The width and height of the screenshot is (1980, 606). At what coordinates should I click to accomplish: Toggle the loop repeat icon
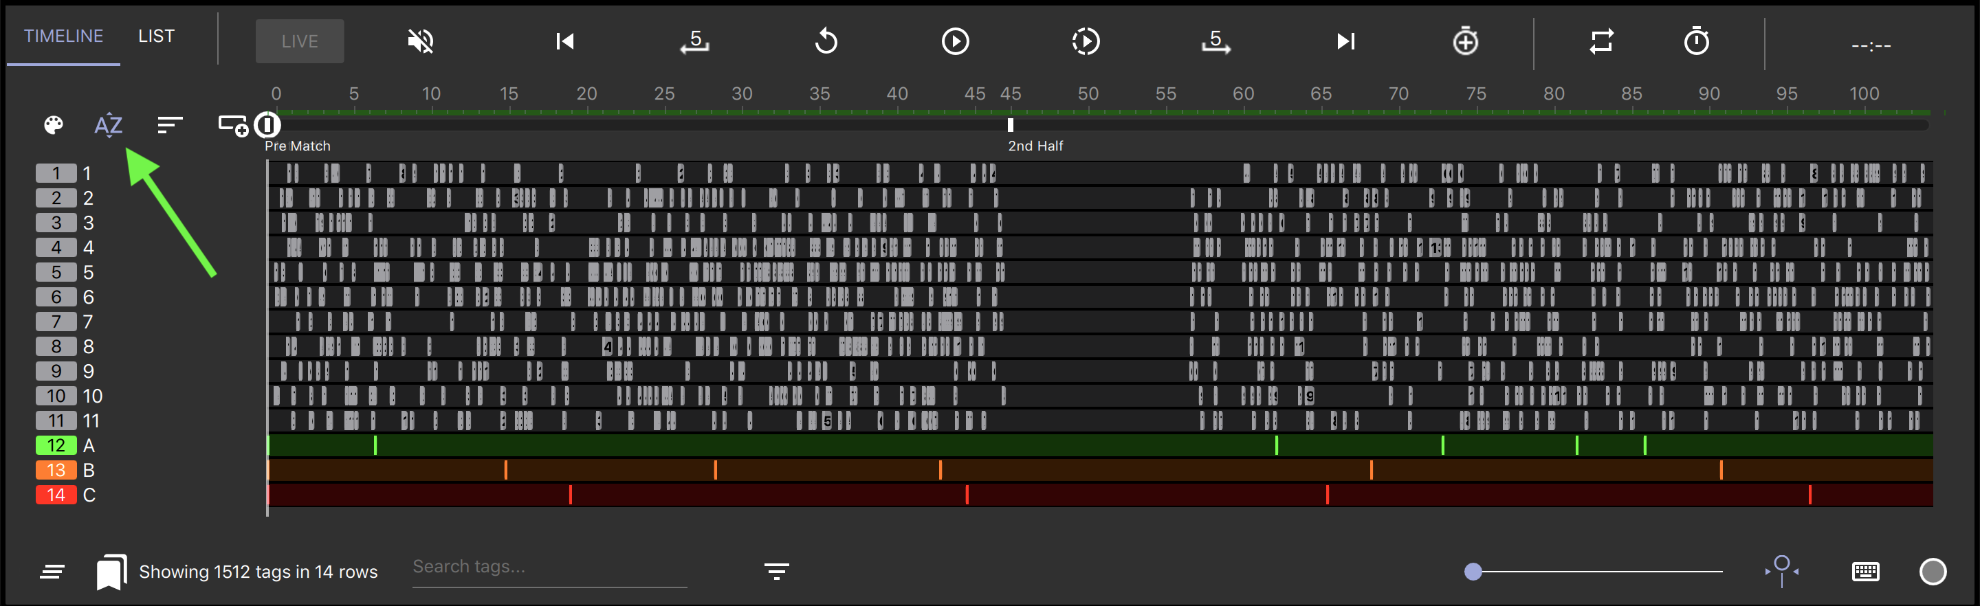[x=1602, y=41]
